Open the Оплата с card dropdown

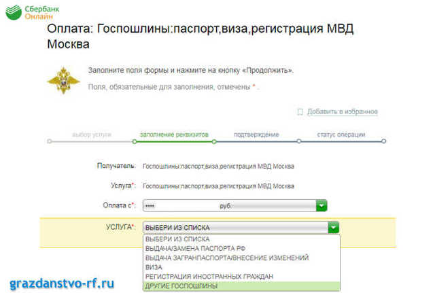pyautogui.click(x=234, y=205)
